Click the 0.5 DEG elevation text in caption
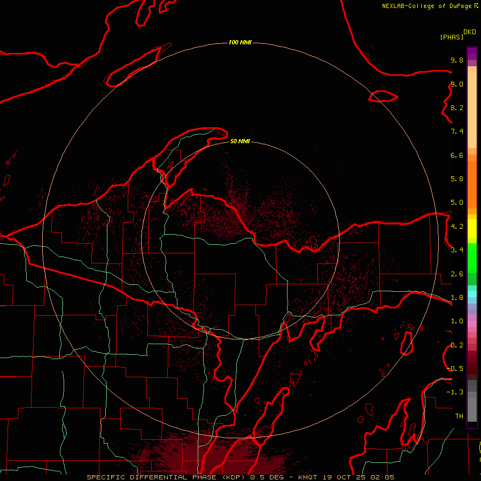This screenshot has height=481, width=481. 267,477
